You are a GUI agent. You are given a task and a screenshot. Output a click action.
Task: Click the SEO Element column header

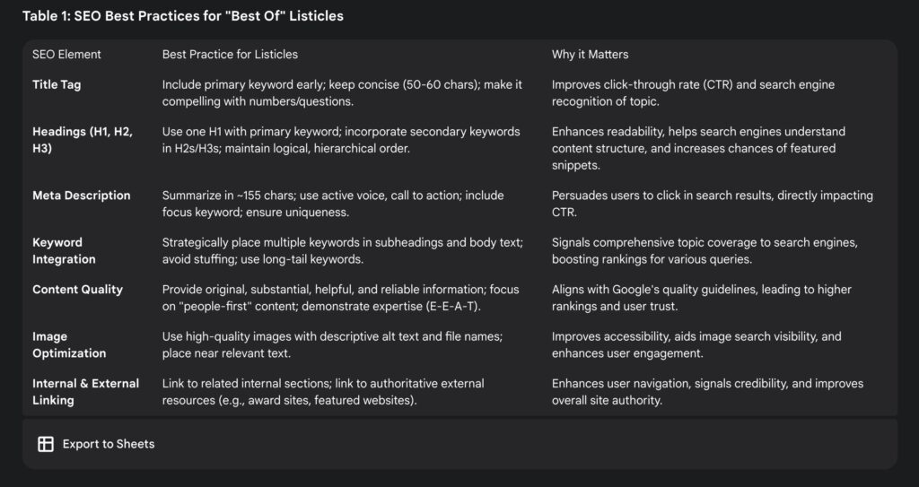coord(66,55)
